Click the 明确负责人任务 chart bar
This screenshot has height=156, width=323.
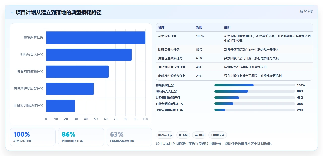point(89,55)
